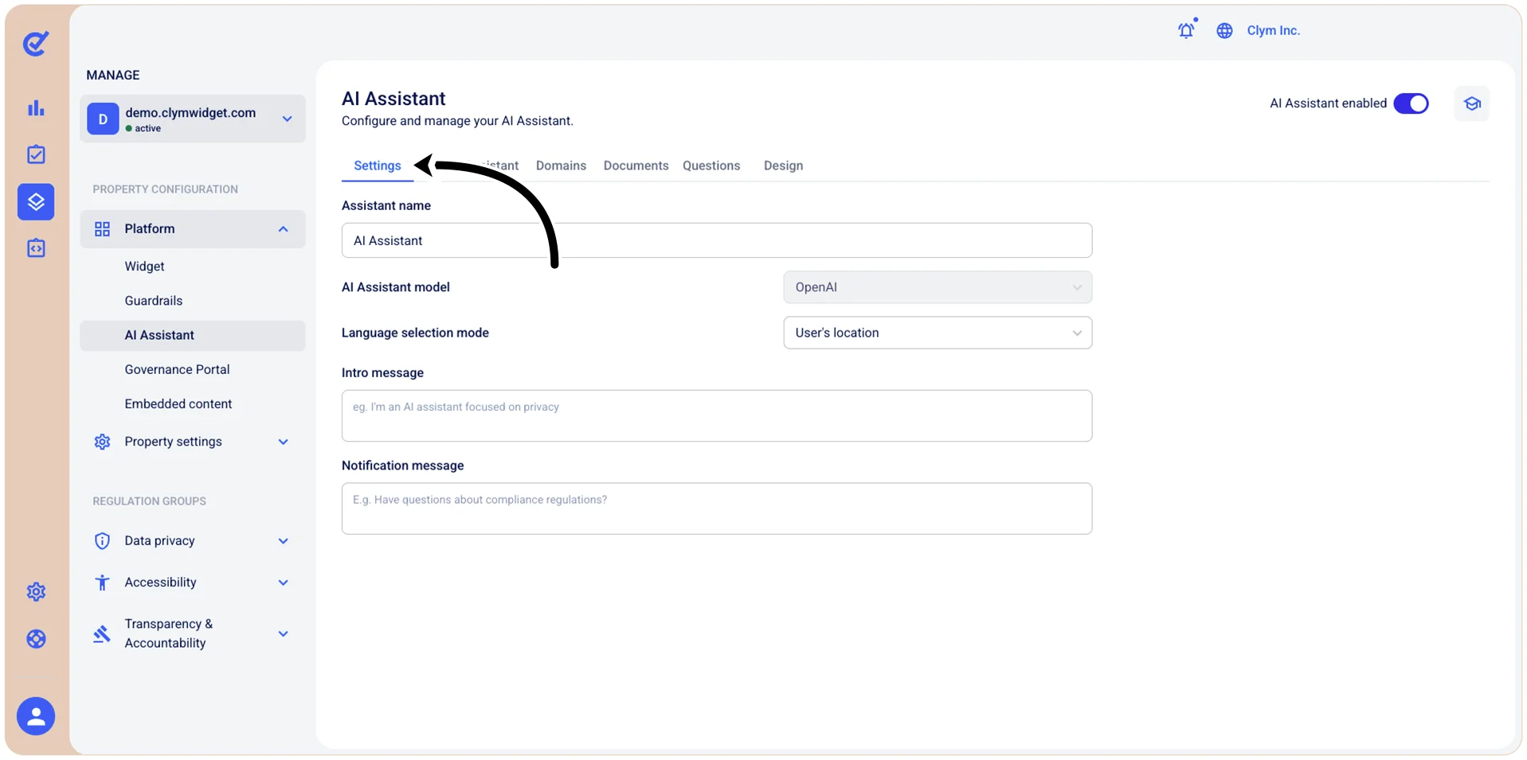Click the Data privacy shield icon
1527x760 pixels.
[102, 541]
